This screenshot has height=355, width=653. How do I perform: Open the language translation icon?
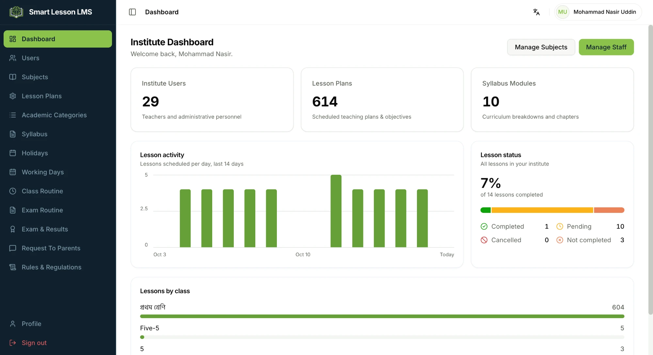pos(536,12)
